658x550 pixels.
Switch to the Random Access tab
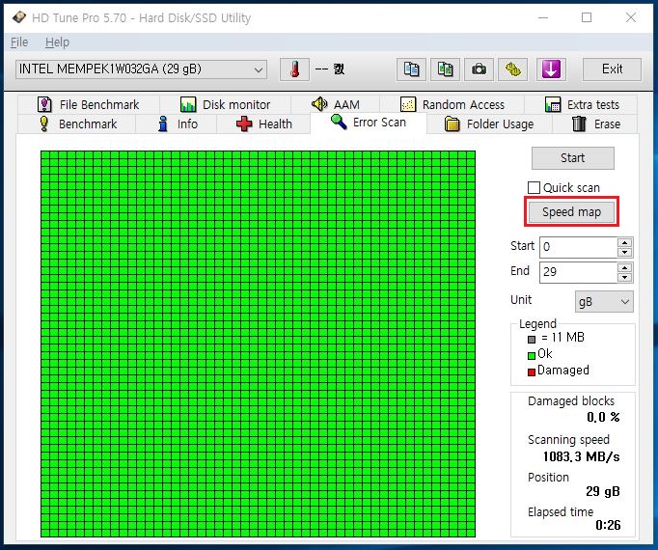[x=452, y=104]
